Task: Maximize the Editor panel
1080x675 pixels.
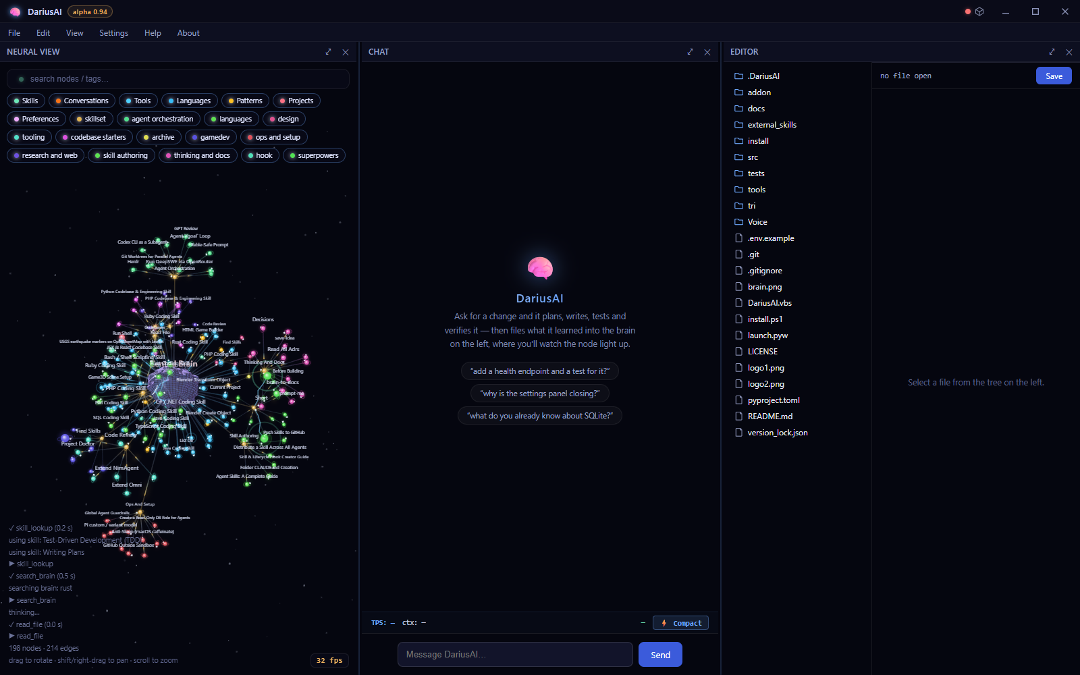Action: (x=1052, y=52)
